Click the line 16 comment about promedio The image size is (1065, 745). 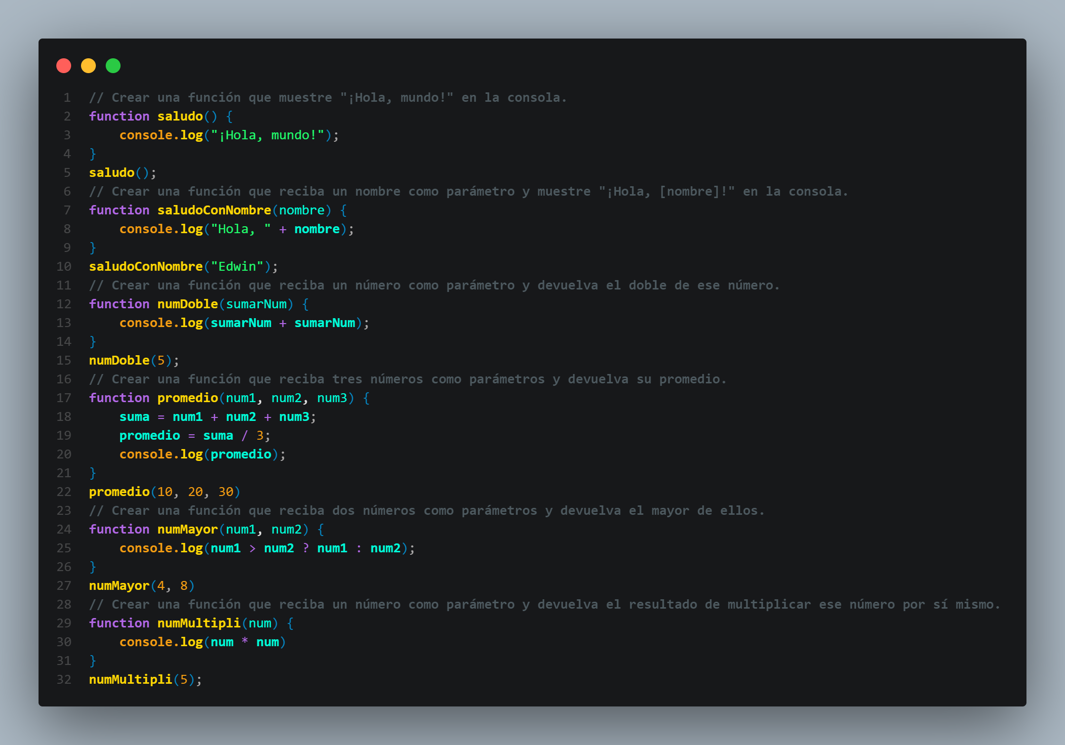(408, 379)
